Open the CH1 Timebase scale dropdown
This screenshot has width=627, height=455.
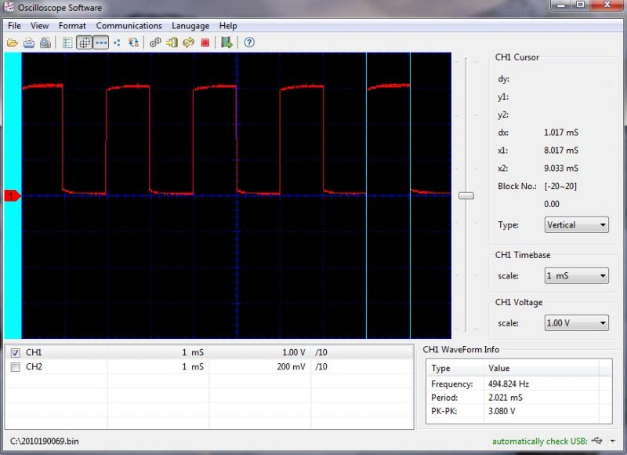point(576,275)
